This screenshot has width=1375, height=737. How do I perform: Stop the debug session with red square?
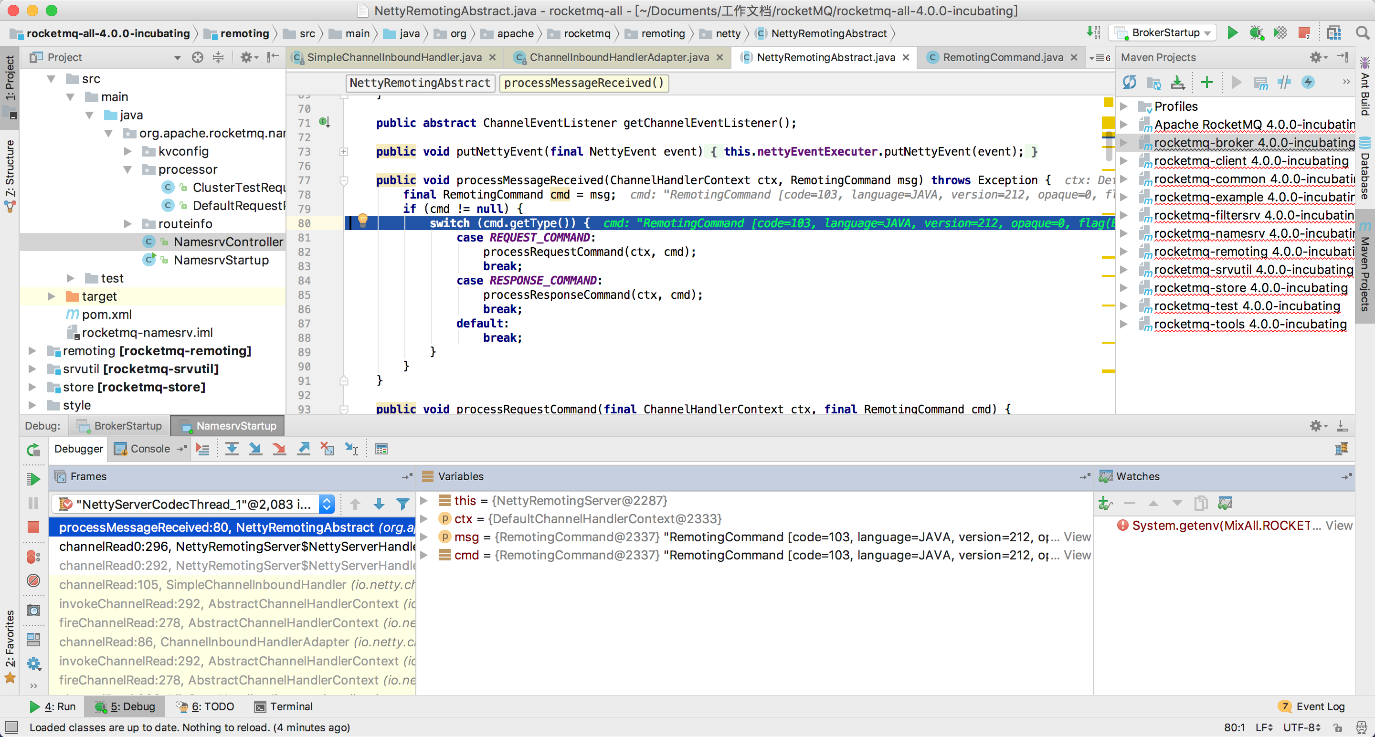point(33,527)
